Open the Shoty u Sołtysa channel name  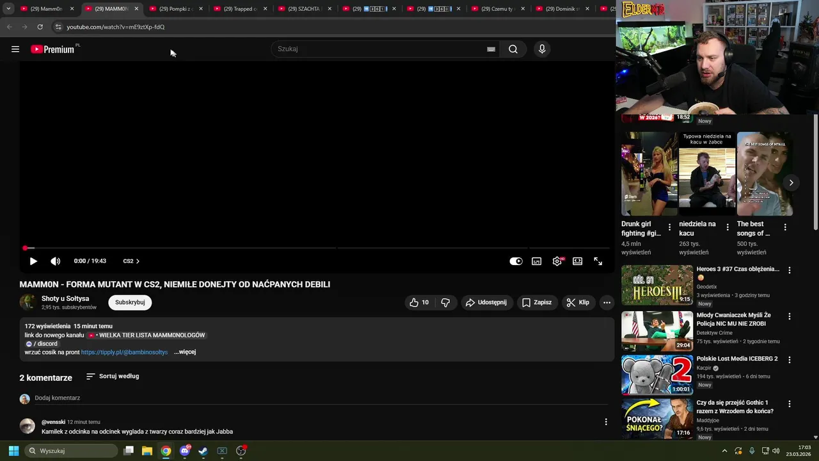tap(65, 298)
